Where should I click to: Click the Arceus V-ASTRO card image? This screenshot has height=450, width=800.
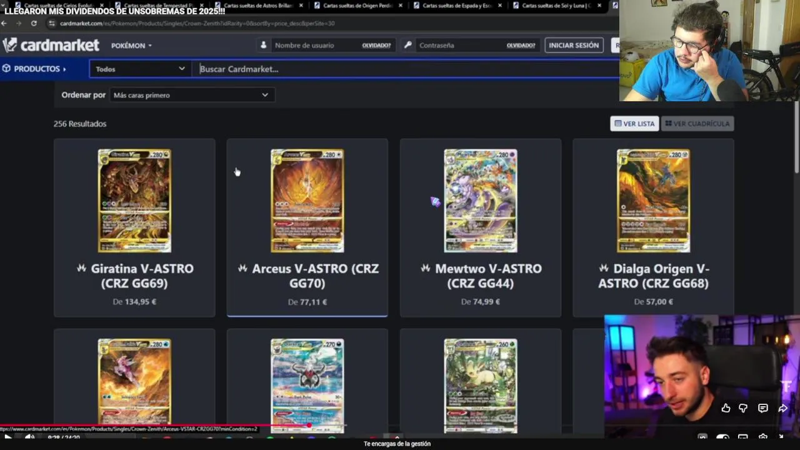(307, 201)
